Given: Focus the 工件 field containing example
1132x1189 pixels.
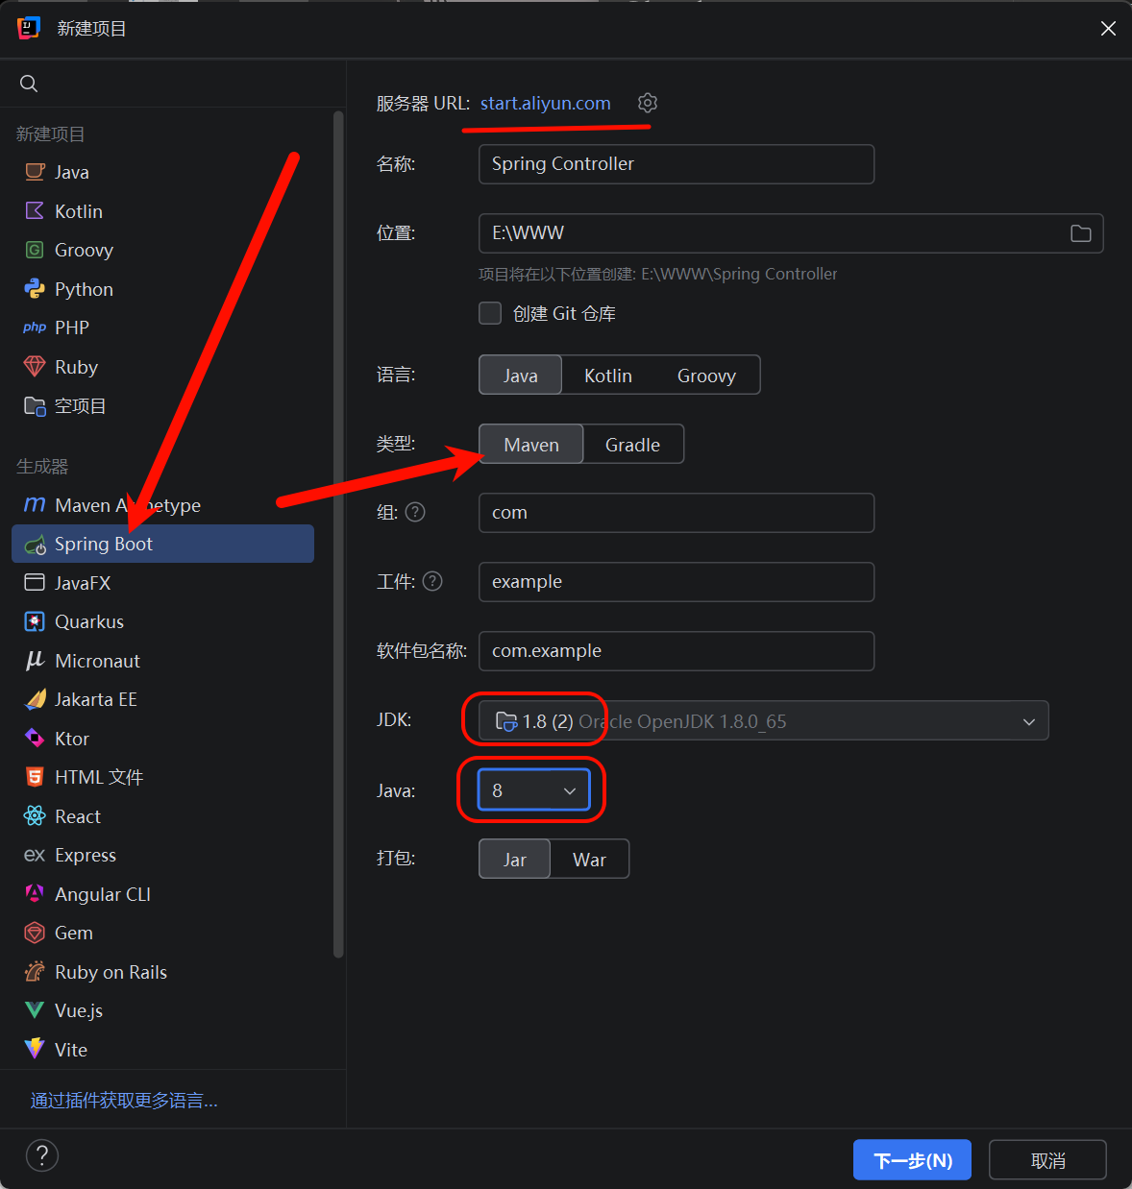Looking at the screenshot, I should [x=677, y=582].
